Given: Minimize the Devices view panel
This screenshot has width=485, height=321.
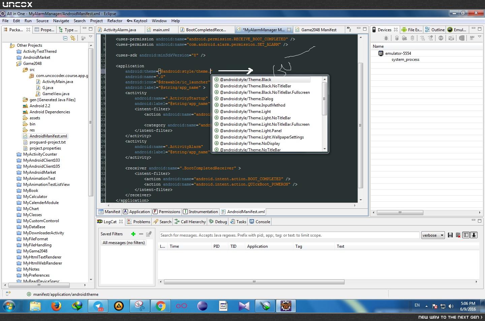Looking at the screenshot, I should [473, 29].
